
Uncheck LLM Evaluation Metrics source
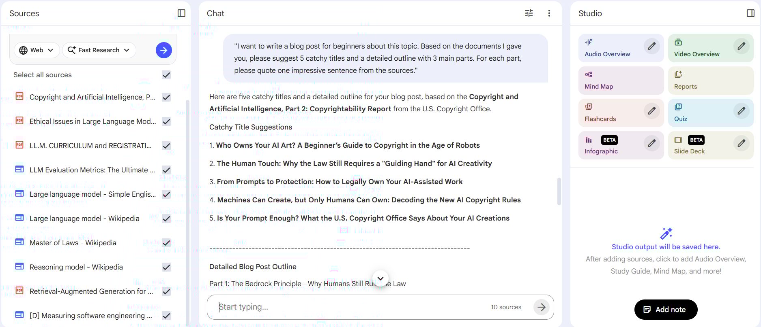[166, 170]
